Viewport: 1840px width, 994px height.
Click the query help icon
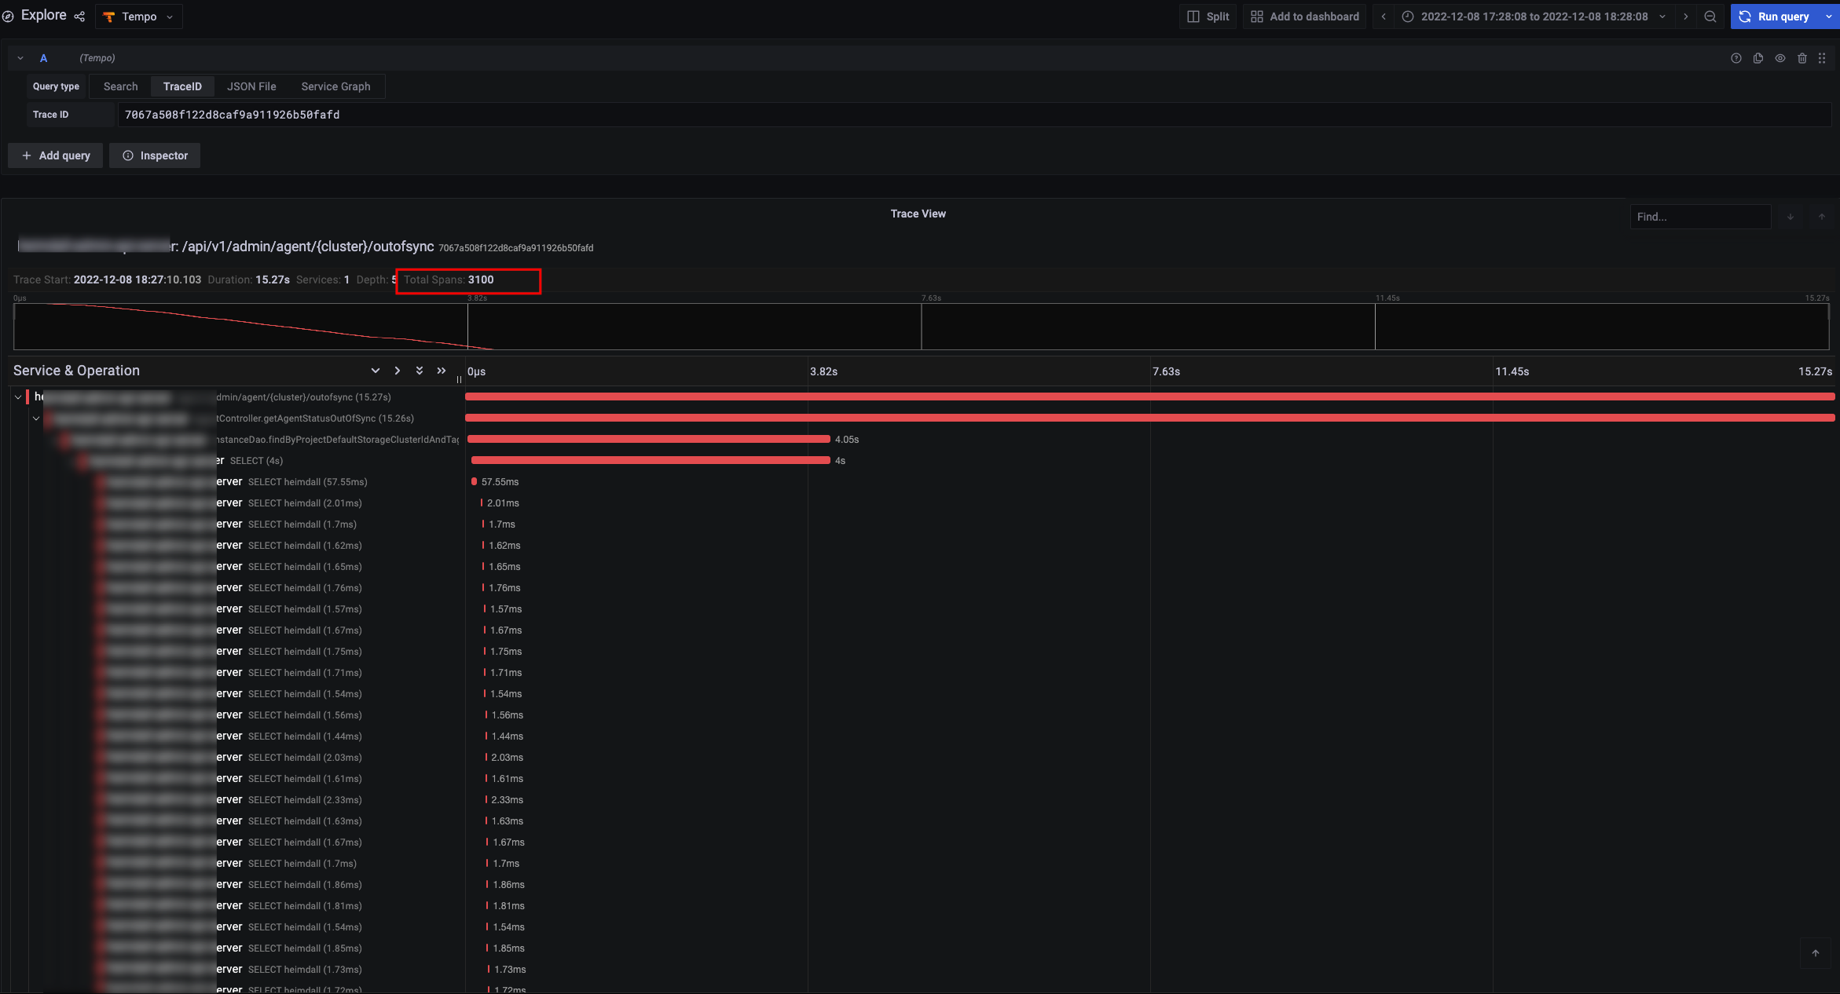coord(1736,58)
